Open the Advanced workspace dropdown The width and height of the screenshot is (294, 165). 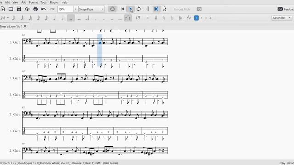click(x=282, y=18)
